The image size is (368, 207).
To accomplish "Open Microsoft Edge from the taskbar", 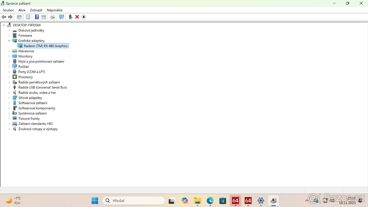I will coord(210,201).
